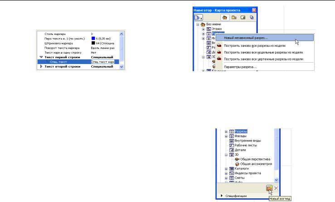Expand the highlighted Разрезы branch
335x202 pixels.
(x=226, y=132)
